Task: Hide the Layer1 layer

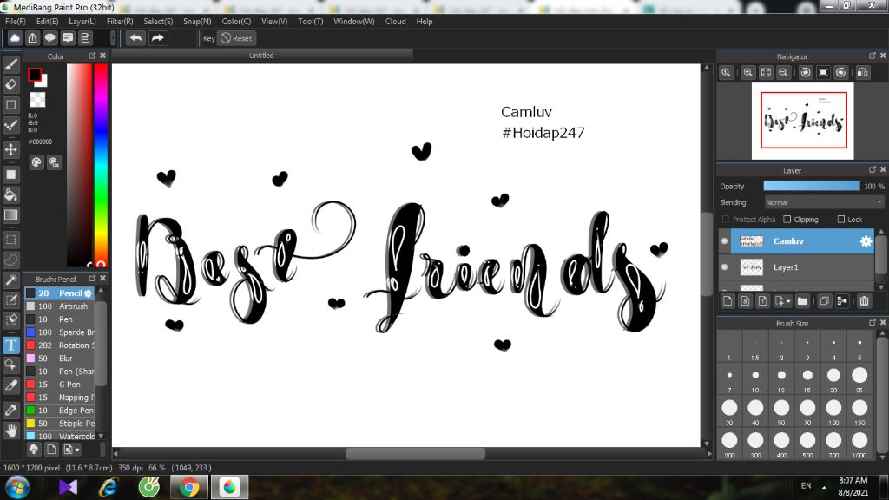Action: click(725, 267)
